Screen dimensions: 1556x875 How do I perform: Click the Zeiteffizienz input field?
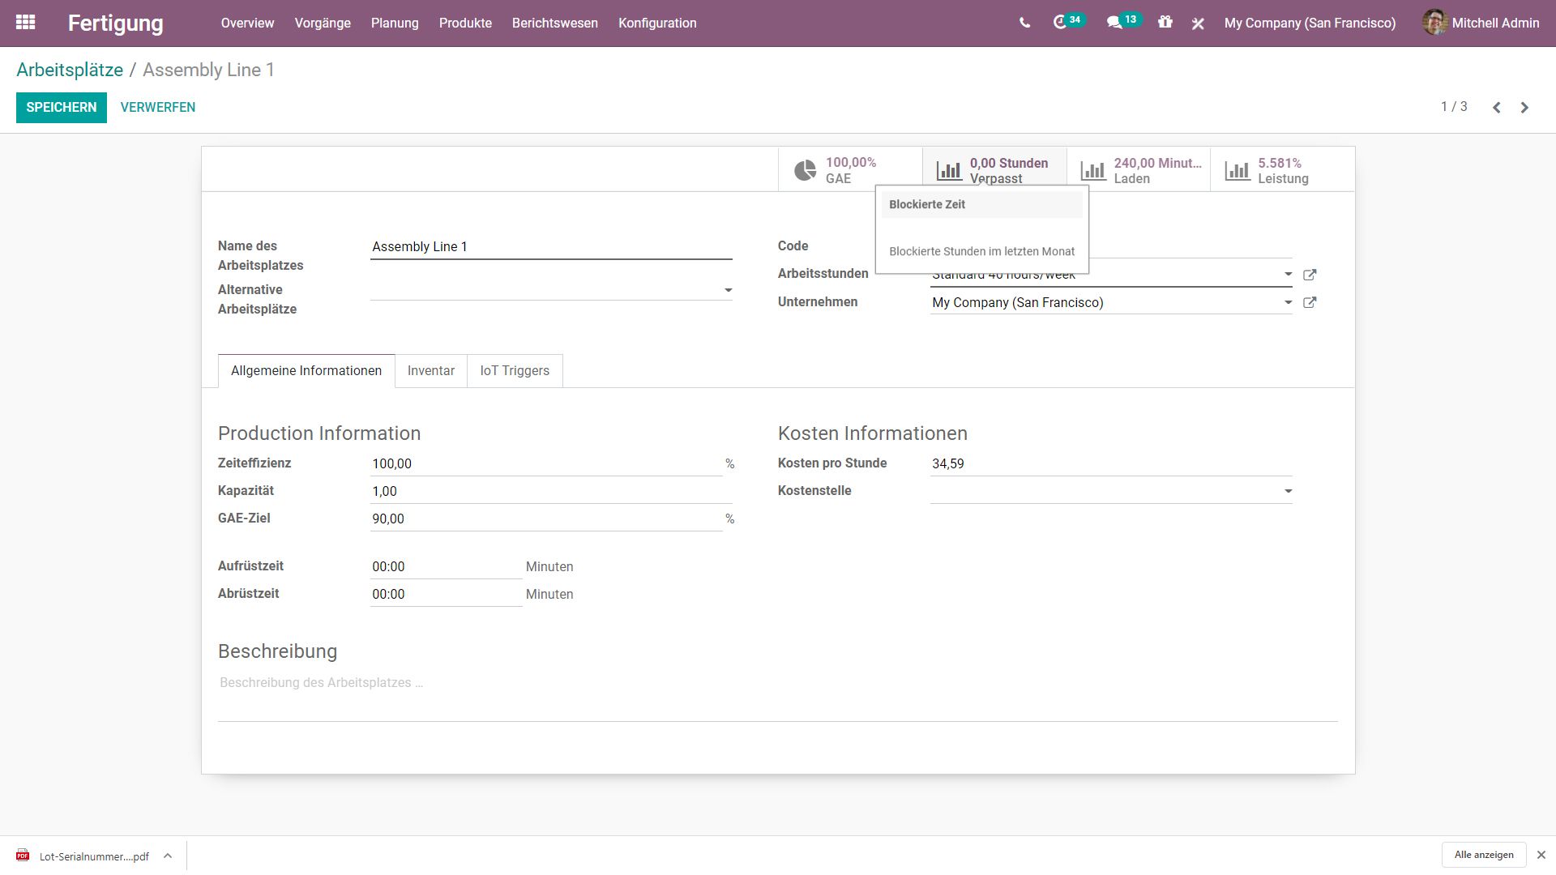coord(545,463)
